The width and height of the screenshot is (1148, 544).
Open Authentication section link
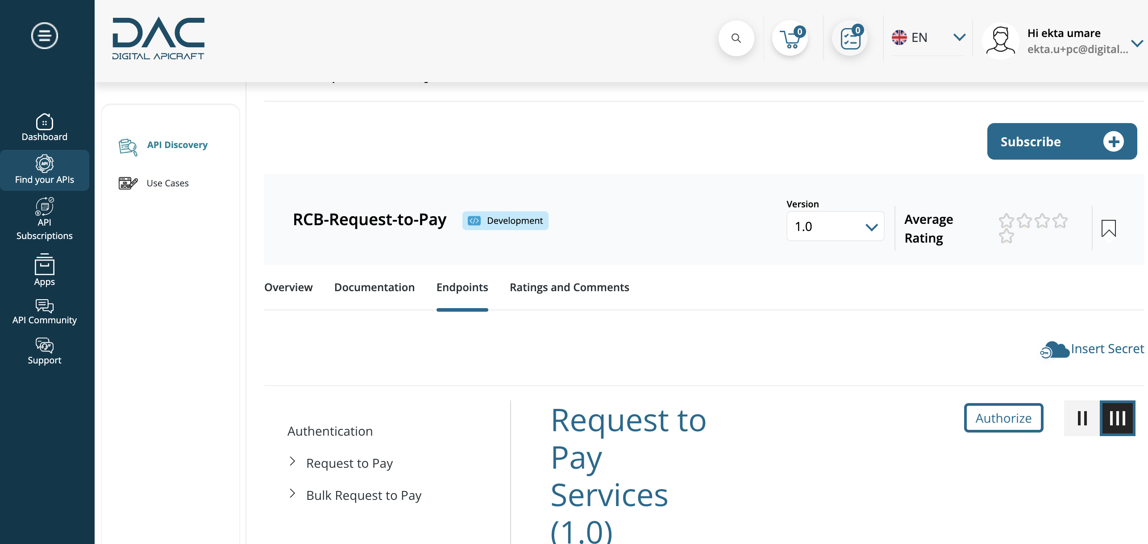click(330, 432)
